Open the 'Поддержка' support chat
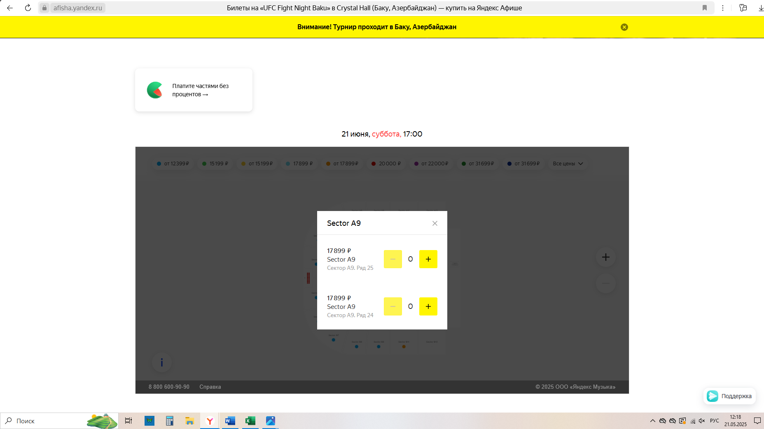This screenshot has height=429, width=764. point(729,396)
